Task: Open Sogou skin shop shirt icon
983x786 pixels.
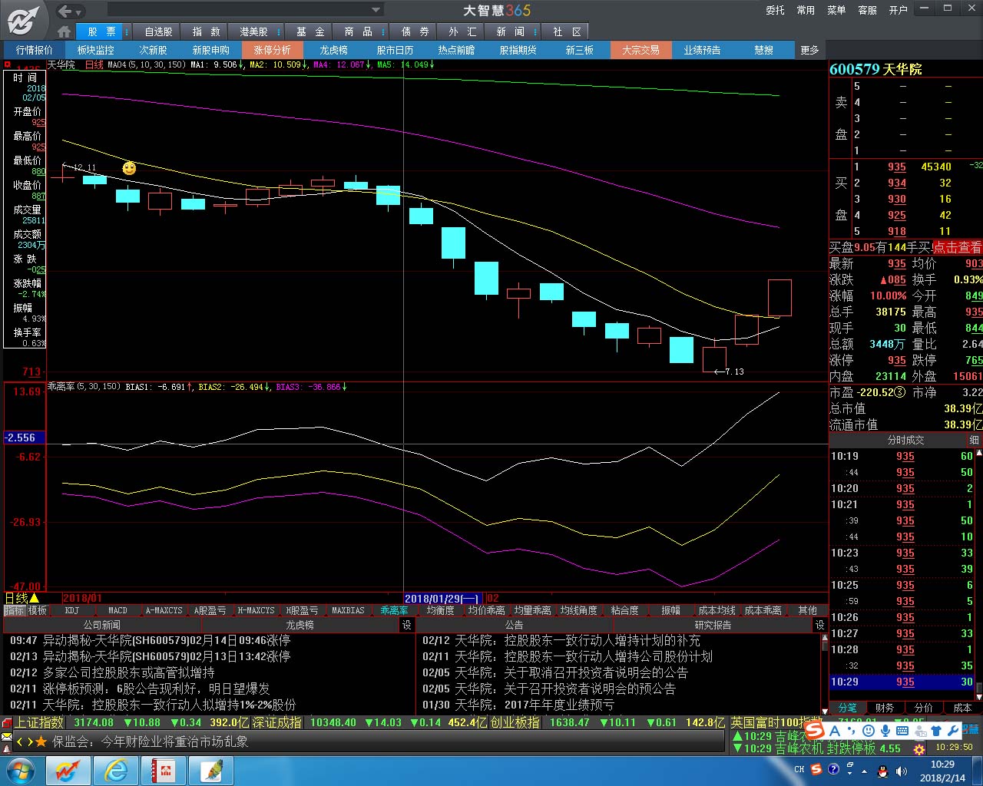Action: click(x=936, y=731)
